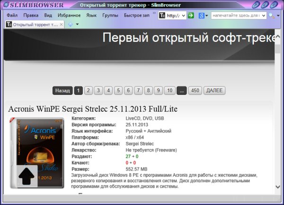Click the Sergei Strelec author value
The image size is (284, 205).
click(x=140, y=144)
